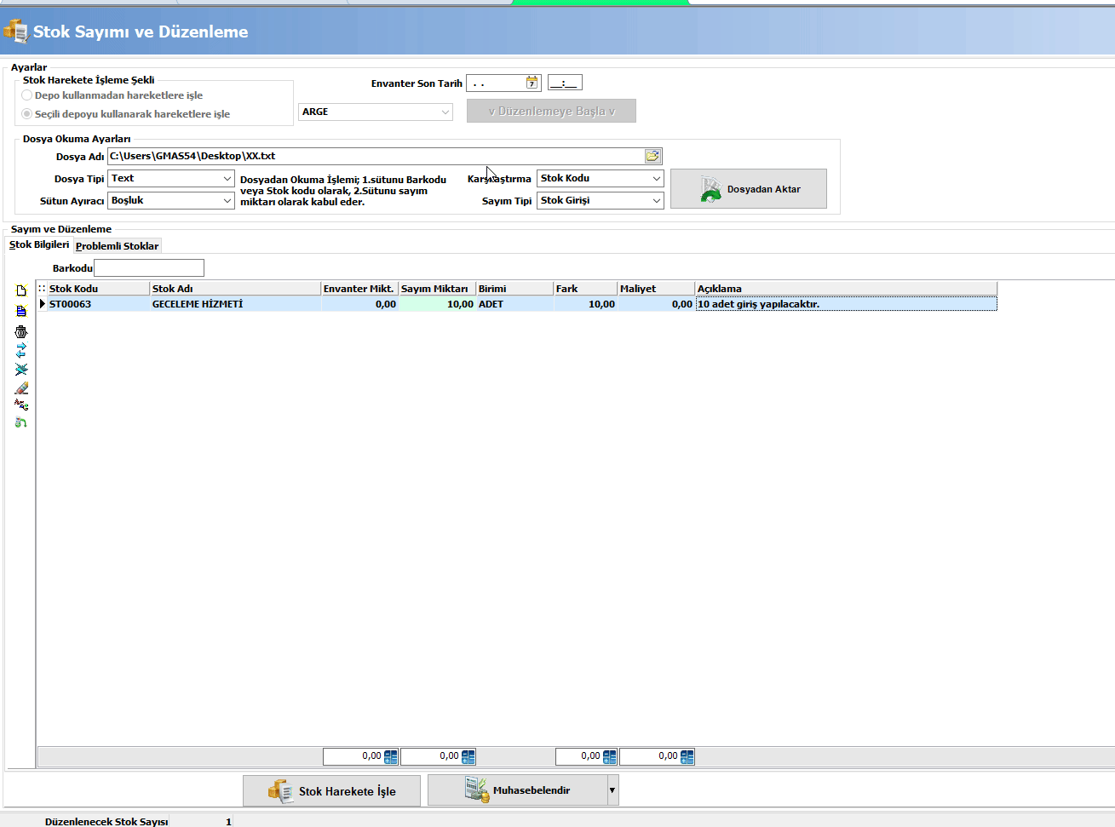
Task: Click the new blank record icon
Action: pyautogui.click(x=21, y=290)
